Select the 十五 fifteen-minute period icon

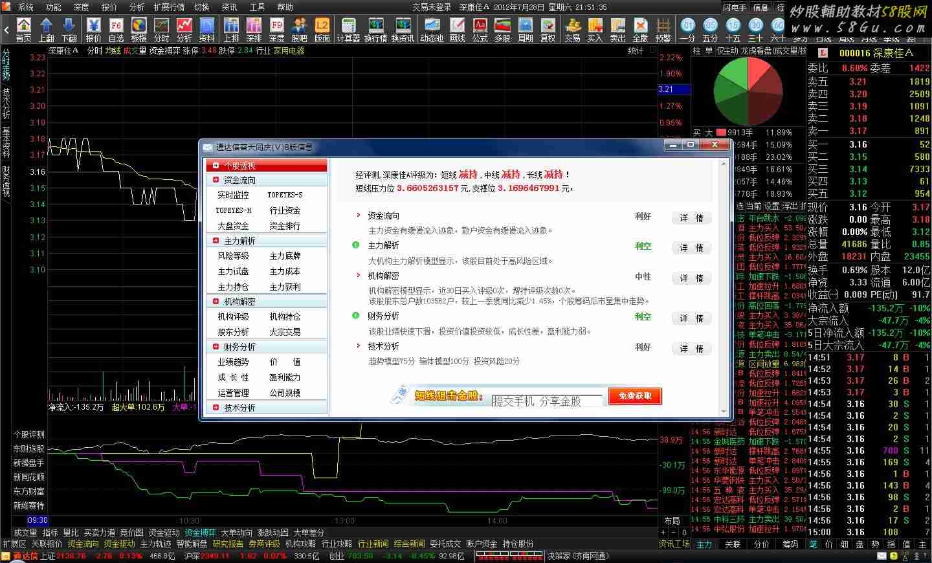(x=733, y=29)
